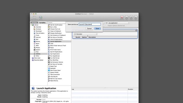This screenshot has width=183, height=103.
Task: Select the Run Shell Script action
Action: [x=55, y=58]
